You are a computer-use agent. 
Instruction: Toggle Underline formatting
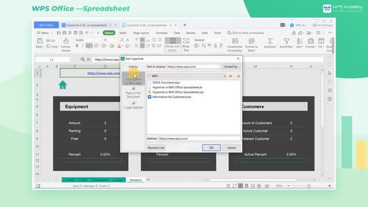[88, 46]
